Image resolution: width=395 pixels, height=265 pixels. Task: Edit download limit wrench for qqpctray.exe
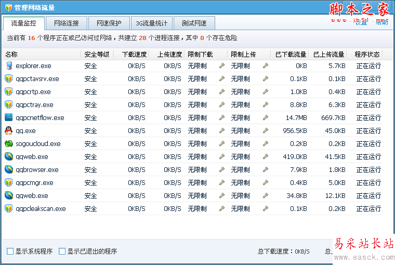point(222,104)
